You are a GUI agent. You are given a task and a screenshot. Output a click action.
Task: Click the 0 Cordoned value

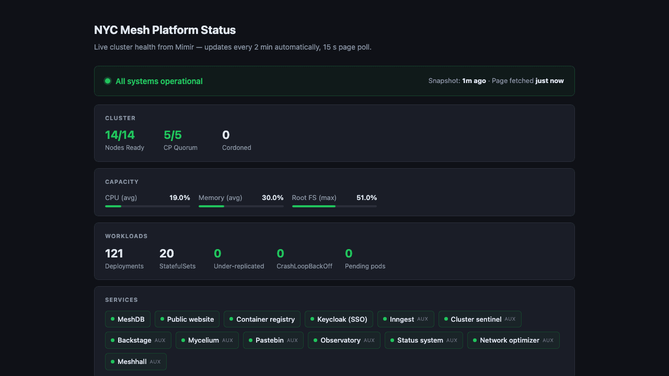[x=226, y=135]
